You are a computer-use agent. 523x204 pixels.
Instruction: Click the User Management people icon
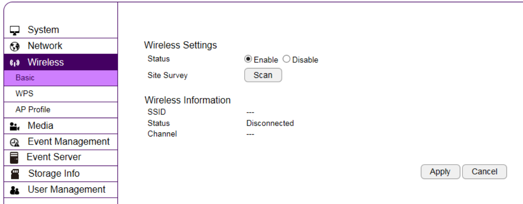(x=15, y=190)
